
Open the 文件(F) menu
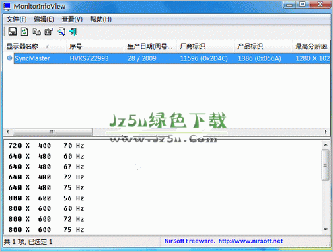[16, 19]
